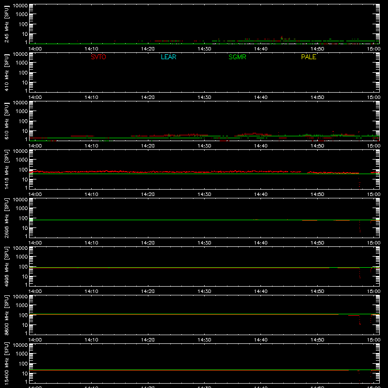388x388 pixels.
Task: Click 15:00 time label under 245 MHz panel
Action: point(373,49)
